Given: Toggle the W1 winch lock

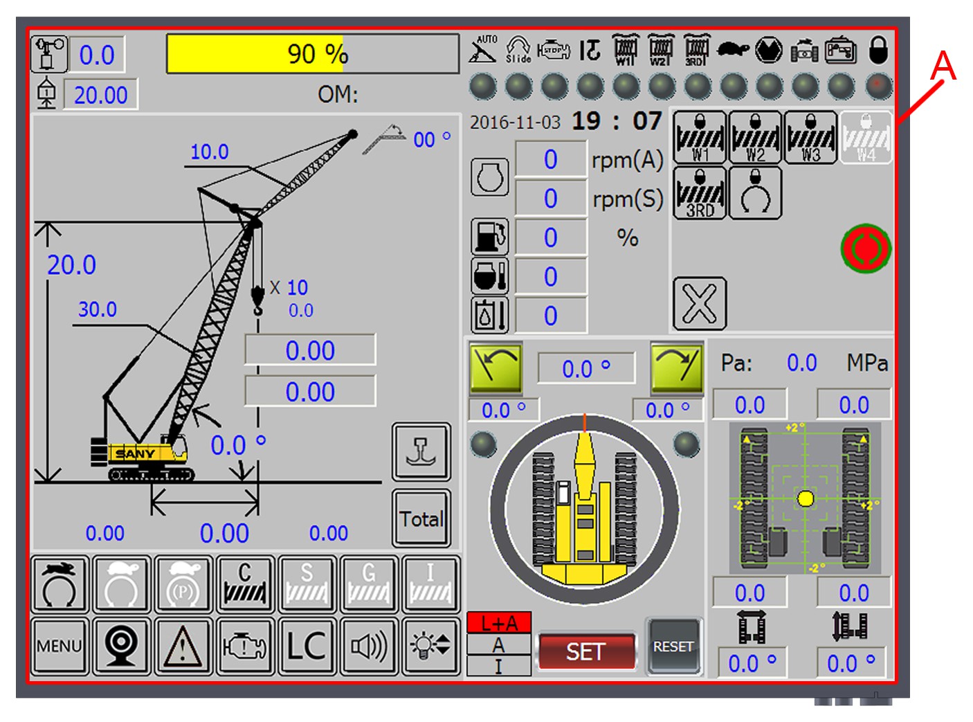Looking at the screenshot, I should [x=700, y=137].
